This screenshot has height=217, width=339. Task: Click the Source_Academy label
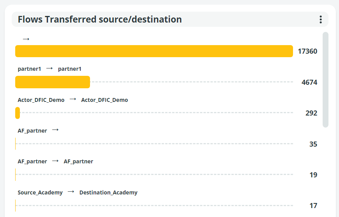(40, 192)
